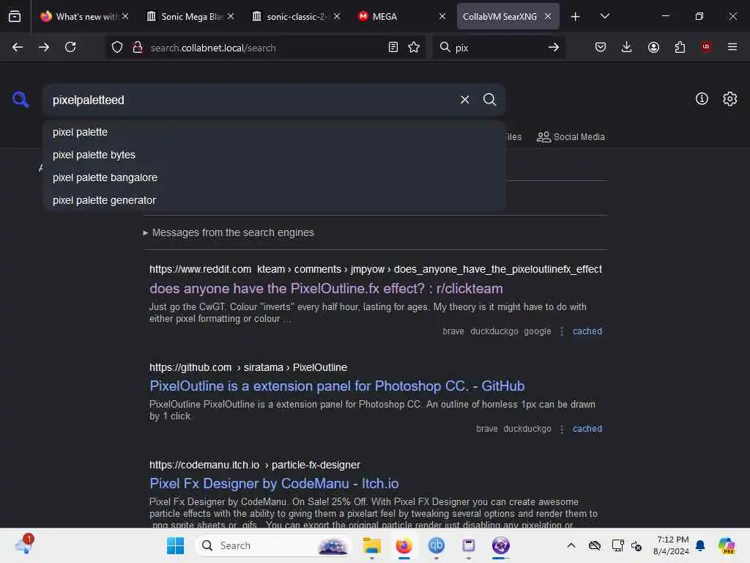Open a new browser tab
This screenshot has height=563, width=750.
click(x=576, y=17)
